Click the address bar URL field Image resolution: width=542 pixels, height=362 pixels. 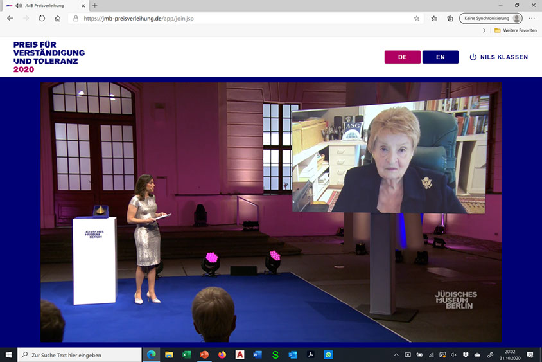click(244, 19)
